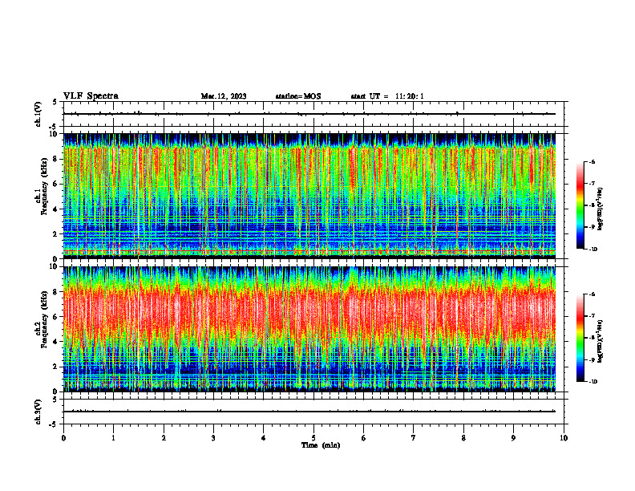
Task: Click the "7" tick label on time axis
Action: 414,438
